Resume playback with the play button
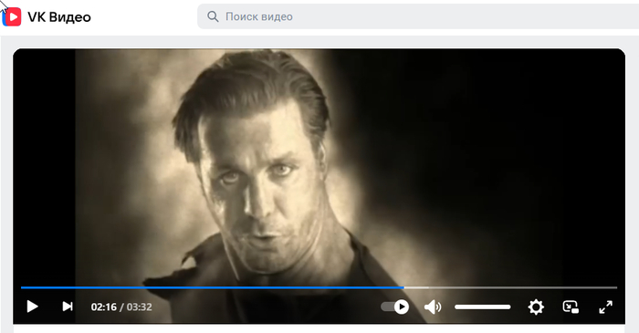Viewport: 639px width, 333px height. pyautogui.click(x=32, y=307)
